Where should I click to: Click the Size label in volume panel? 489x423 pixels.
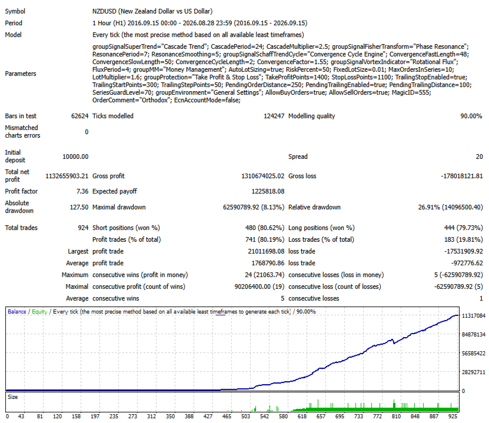click(12, 397)
